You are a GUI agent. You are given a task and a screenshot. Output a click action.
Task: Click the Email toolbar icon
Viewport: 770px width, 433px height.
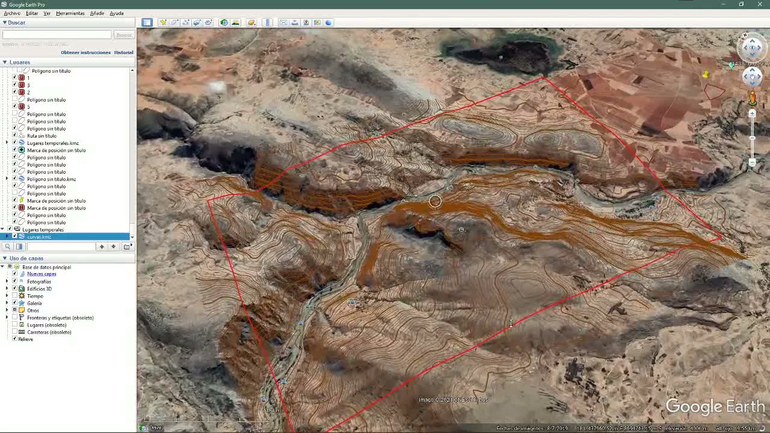(283, 22)
